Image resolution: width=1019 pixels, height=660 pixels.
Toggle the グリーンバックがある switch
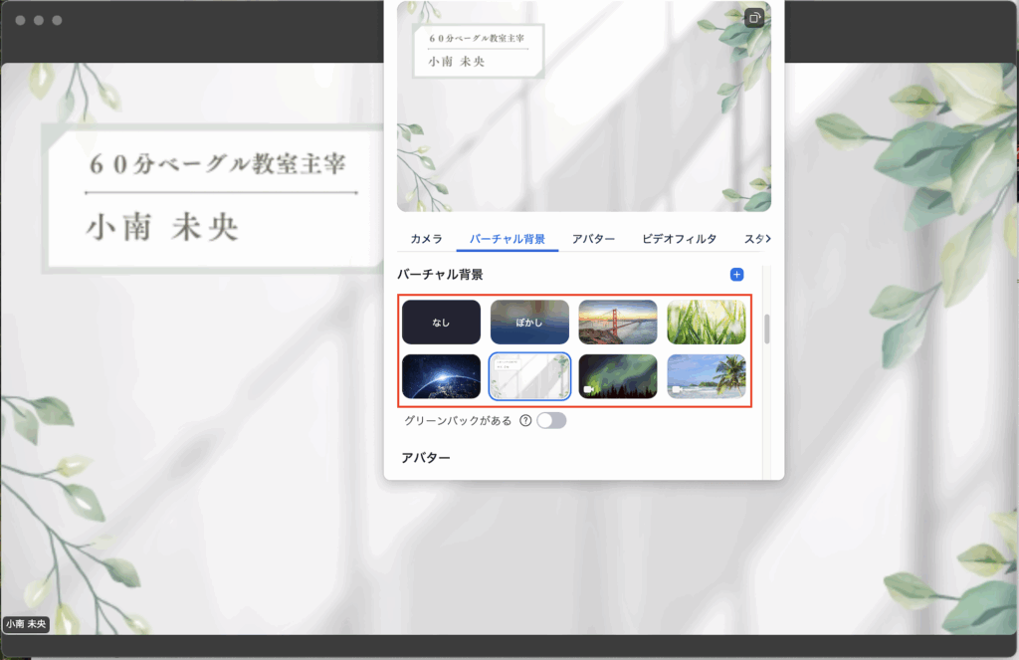coord(551,421)
